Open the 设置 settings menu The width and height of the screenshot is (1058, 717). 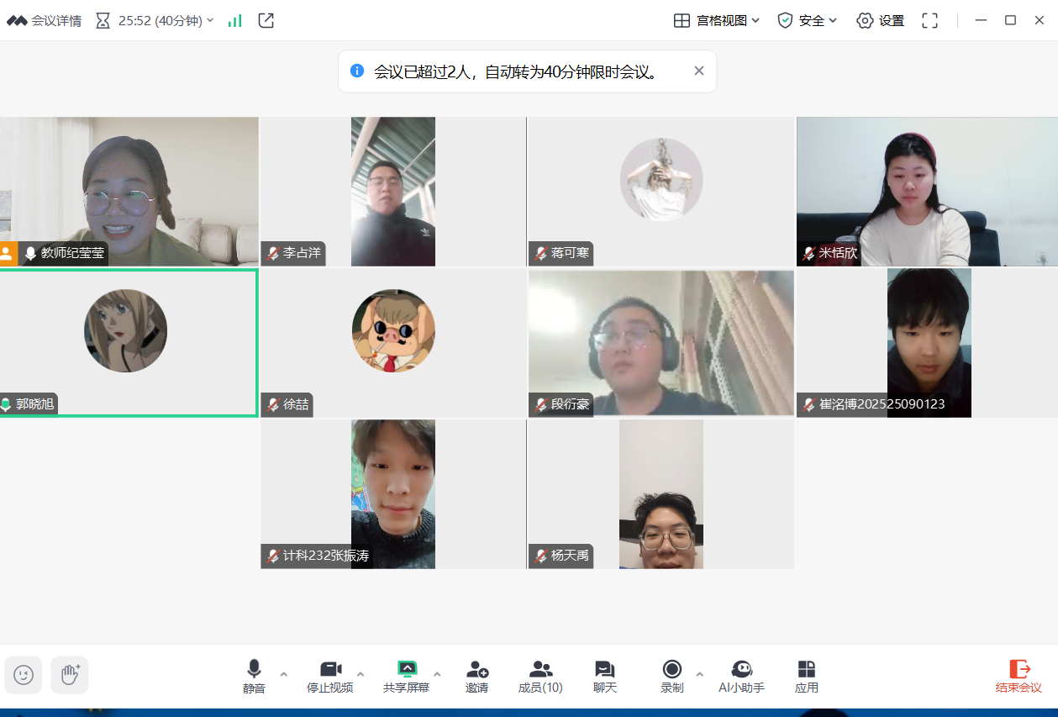(880, 20)
